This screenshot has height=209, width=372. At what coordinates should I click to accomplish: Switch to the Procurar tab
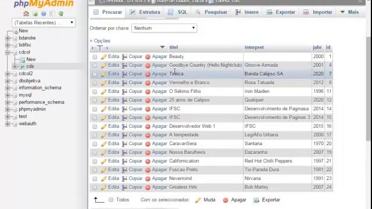(x=108, y=12)
